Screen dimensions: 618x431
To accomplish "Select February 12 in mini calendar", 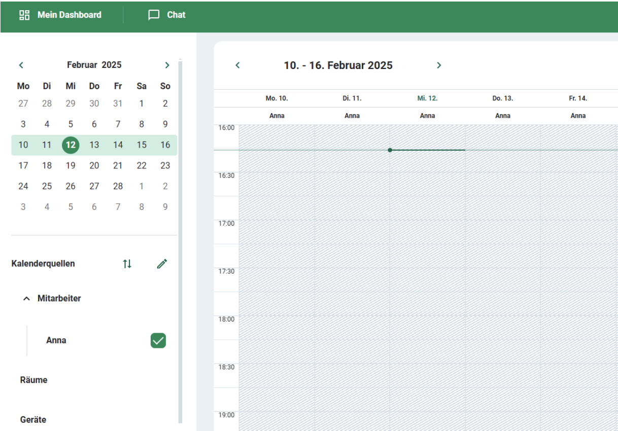I will (x=71, y=145).
